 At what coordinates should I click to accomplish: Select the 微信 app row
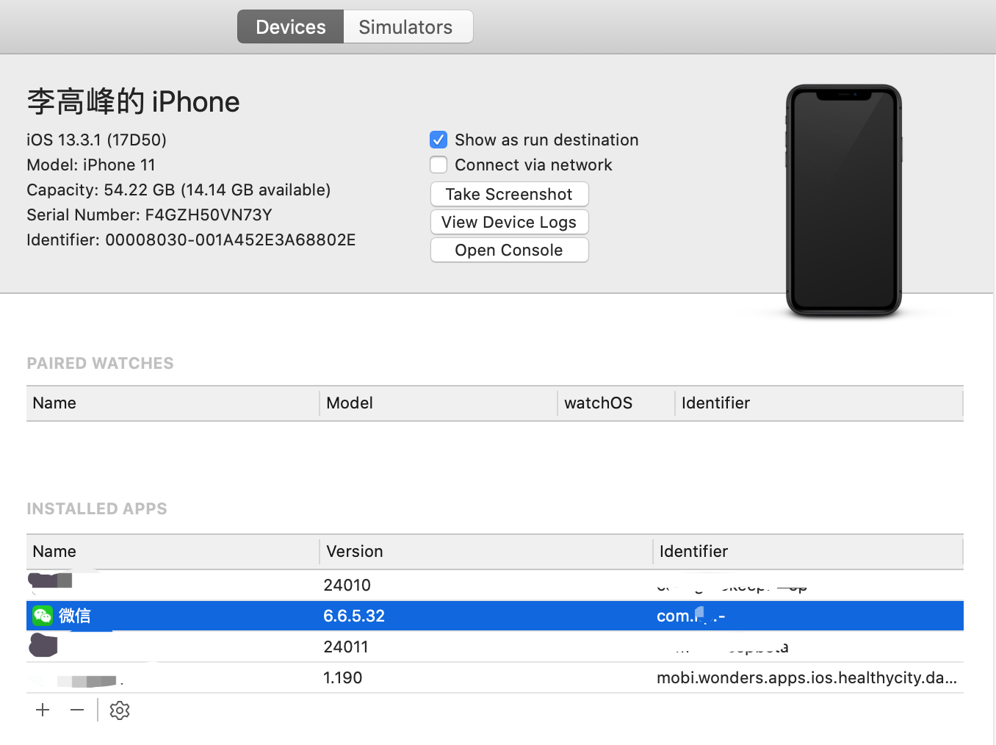[495, 616]
